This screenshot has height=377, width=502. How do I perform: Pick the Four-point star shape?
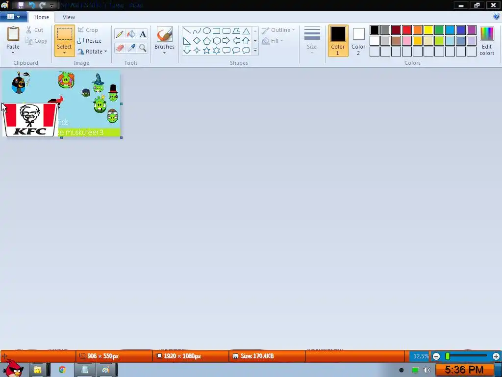(197, 51)
